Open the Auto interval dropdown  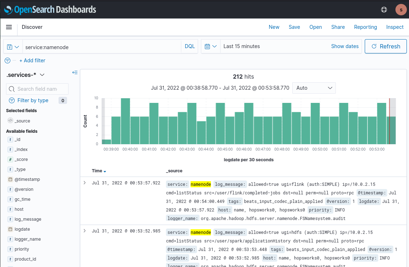tap(314, 88)
